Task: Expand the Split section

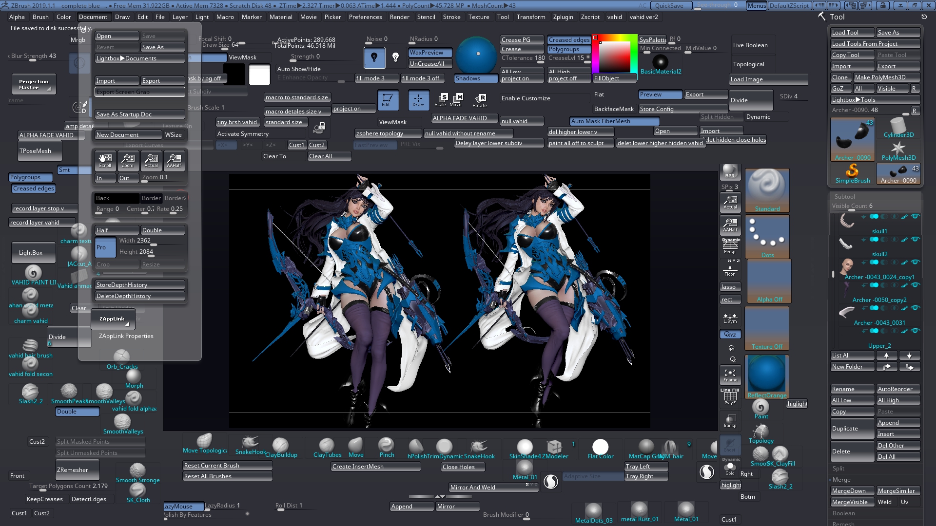Action: tap(838, 469)
